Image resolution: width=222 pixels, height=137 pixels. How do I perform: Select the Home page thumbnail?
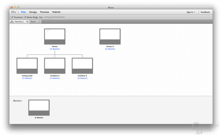click(x=55, y=36)
